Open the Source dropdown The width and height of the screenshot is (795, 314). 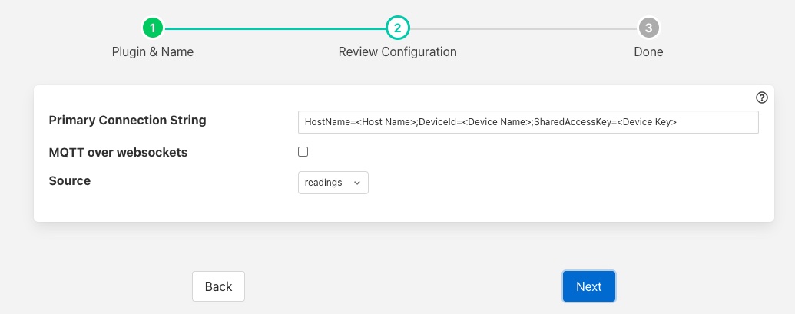pos(333,183)
